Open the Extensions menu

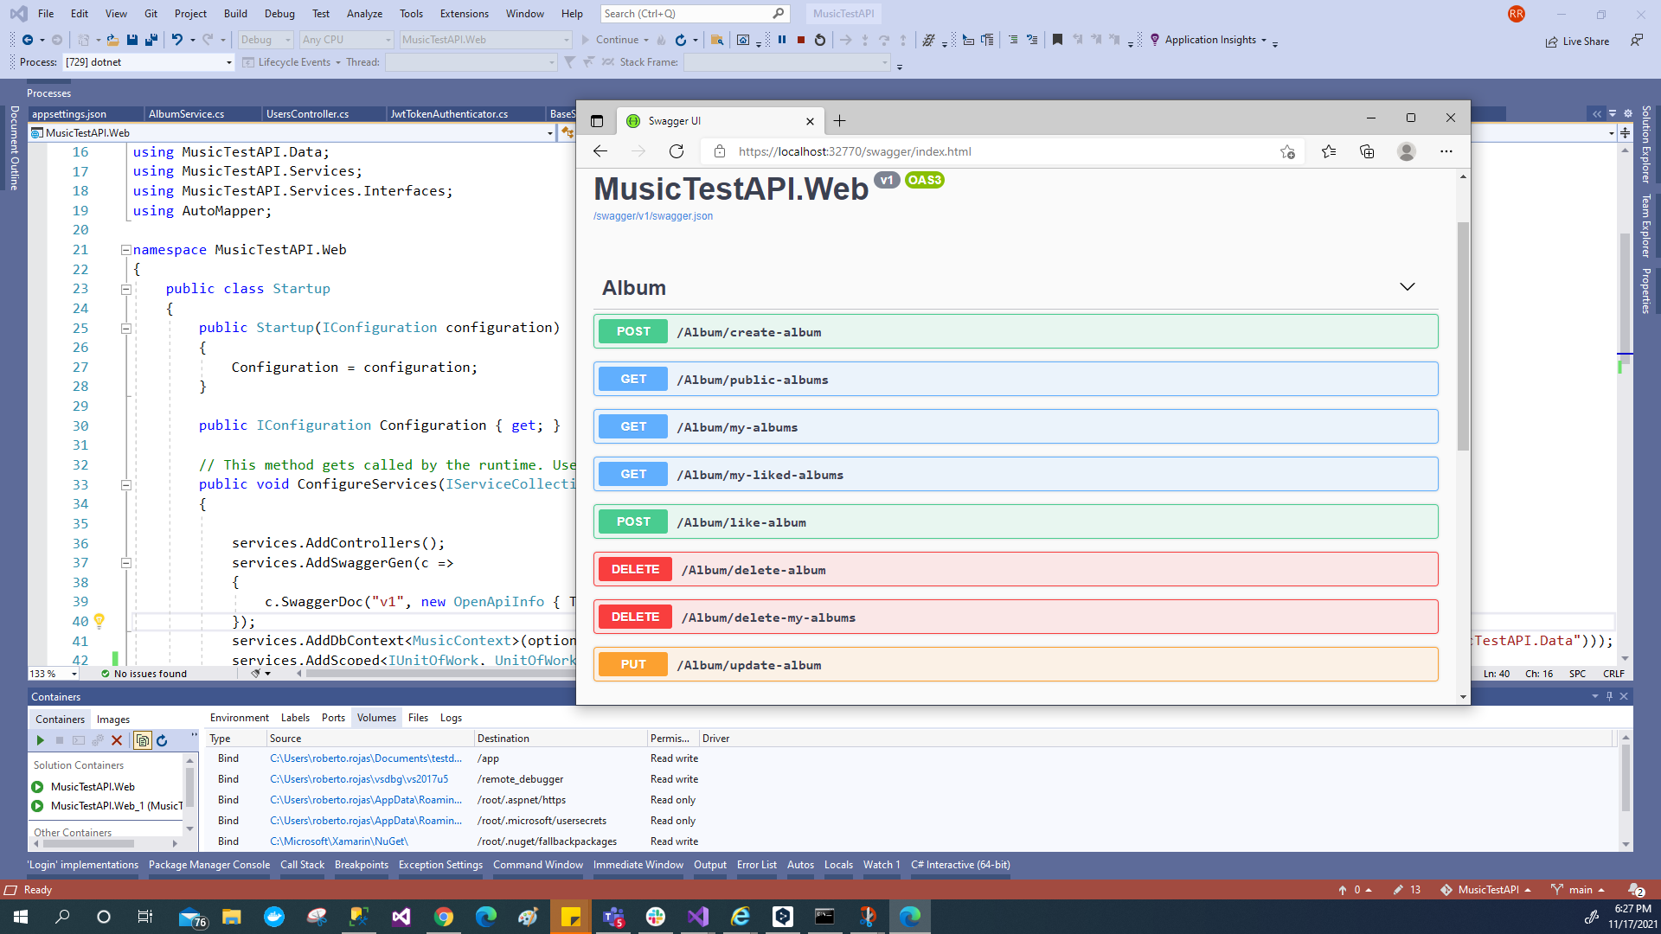(464, 14)
